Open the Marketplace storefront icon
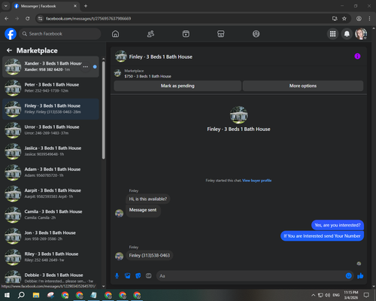 click(221, 34)
